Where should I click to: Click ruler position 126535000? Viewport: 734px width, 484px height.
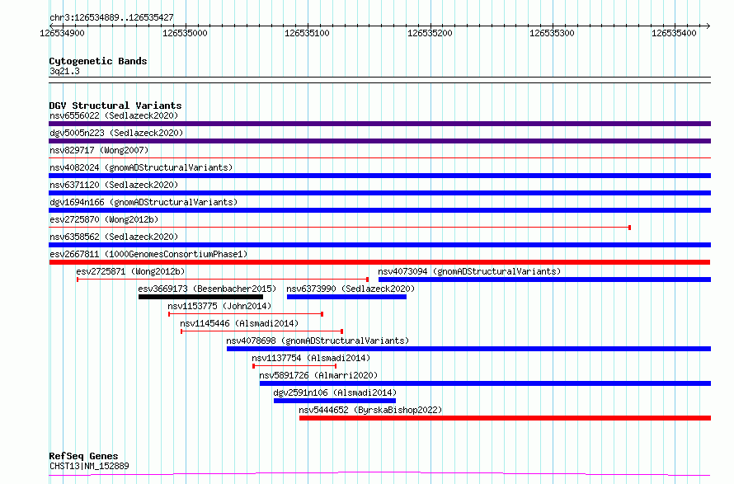185,33
